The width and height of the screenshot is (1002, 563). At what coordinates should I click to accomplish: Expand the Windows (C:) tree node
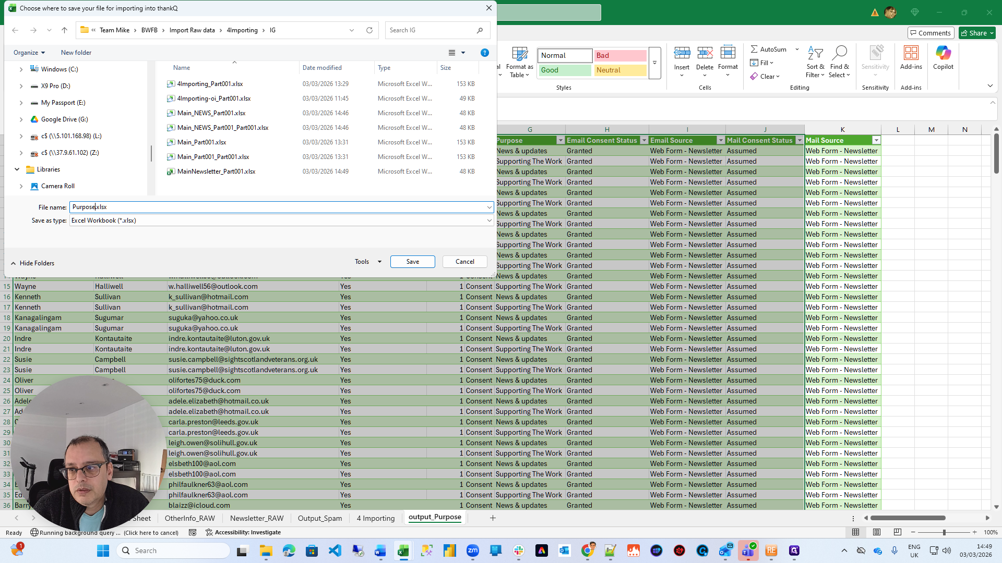tap(21, 69)
